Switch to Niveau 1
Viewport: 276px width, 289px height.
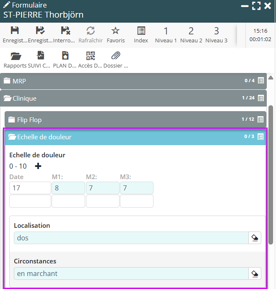pos(166,34)
